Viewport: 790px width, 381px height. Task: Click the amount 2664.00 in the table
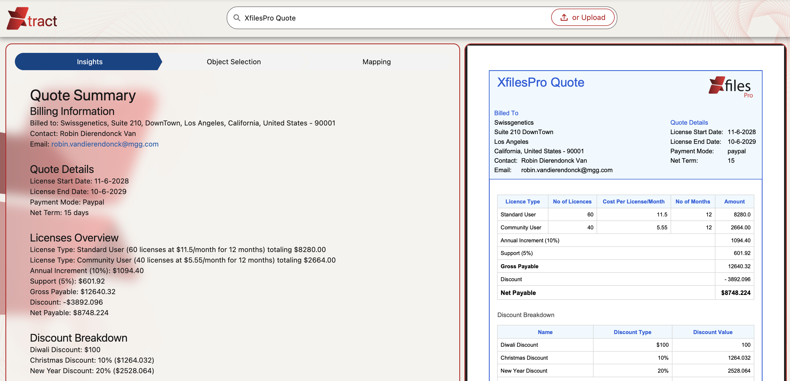[740, 227]
